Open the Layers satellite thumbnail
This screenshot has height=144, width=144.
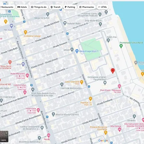point(4,136)
